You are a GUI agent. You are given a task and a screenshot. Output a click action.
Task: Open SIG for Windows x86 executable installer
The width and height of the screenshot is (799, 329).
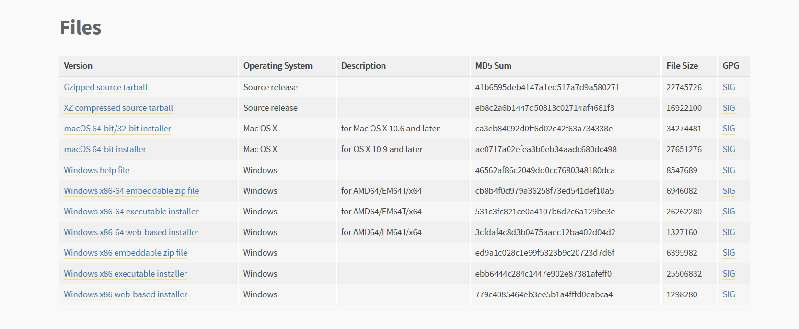point(729,274)
